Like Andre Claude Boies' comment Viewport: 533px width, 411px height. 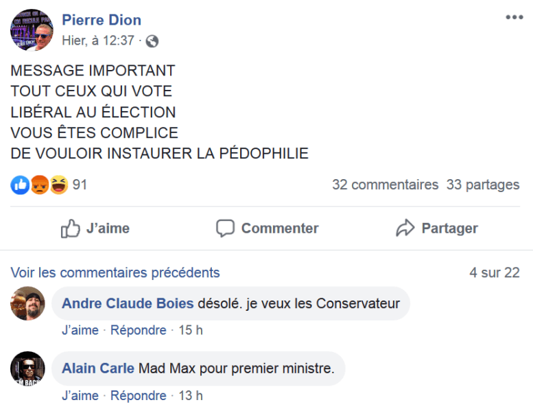point(80,330)
